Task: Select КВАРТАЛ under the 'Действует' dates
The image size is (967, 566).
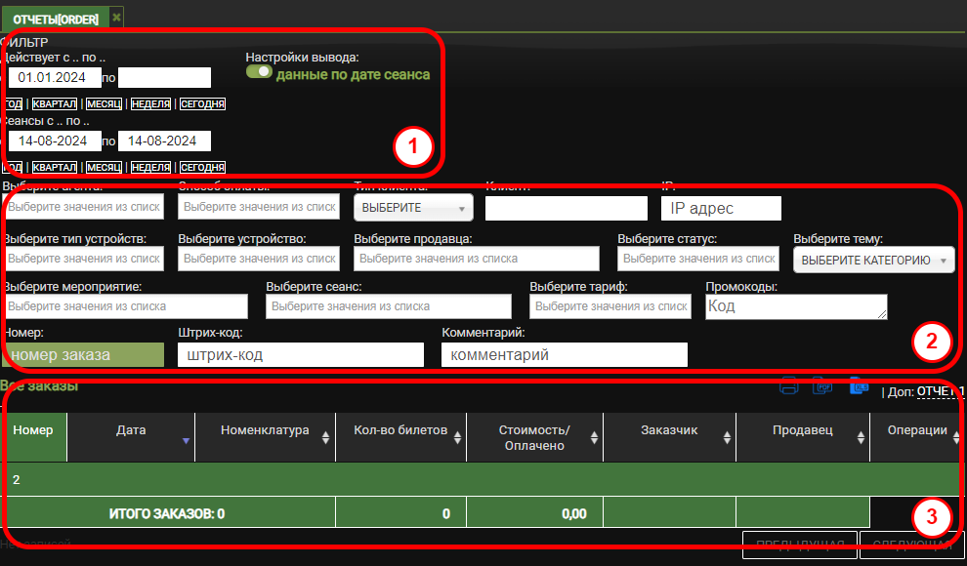Action: [x=55, y=103]
